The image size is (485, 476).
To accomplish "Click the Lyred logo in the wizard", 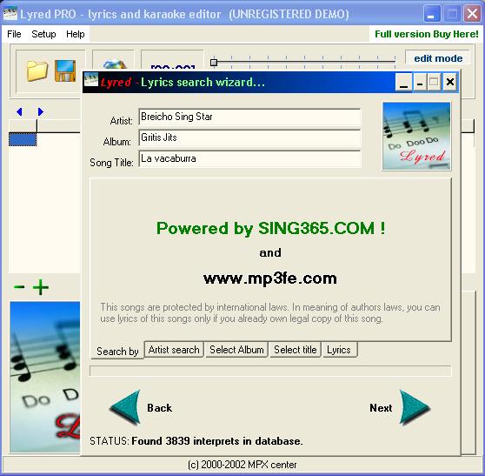I will pos(416,137).
